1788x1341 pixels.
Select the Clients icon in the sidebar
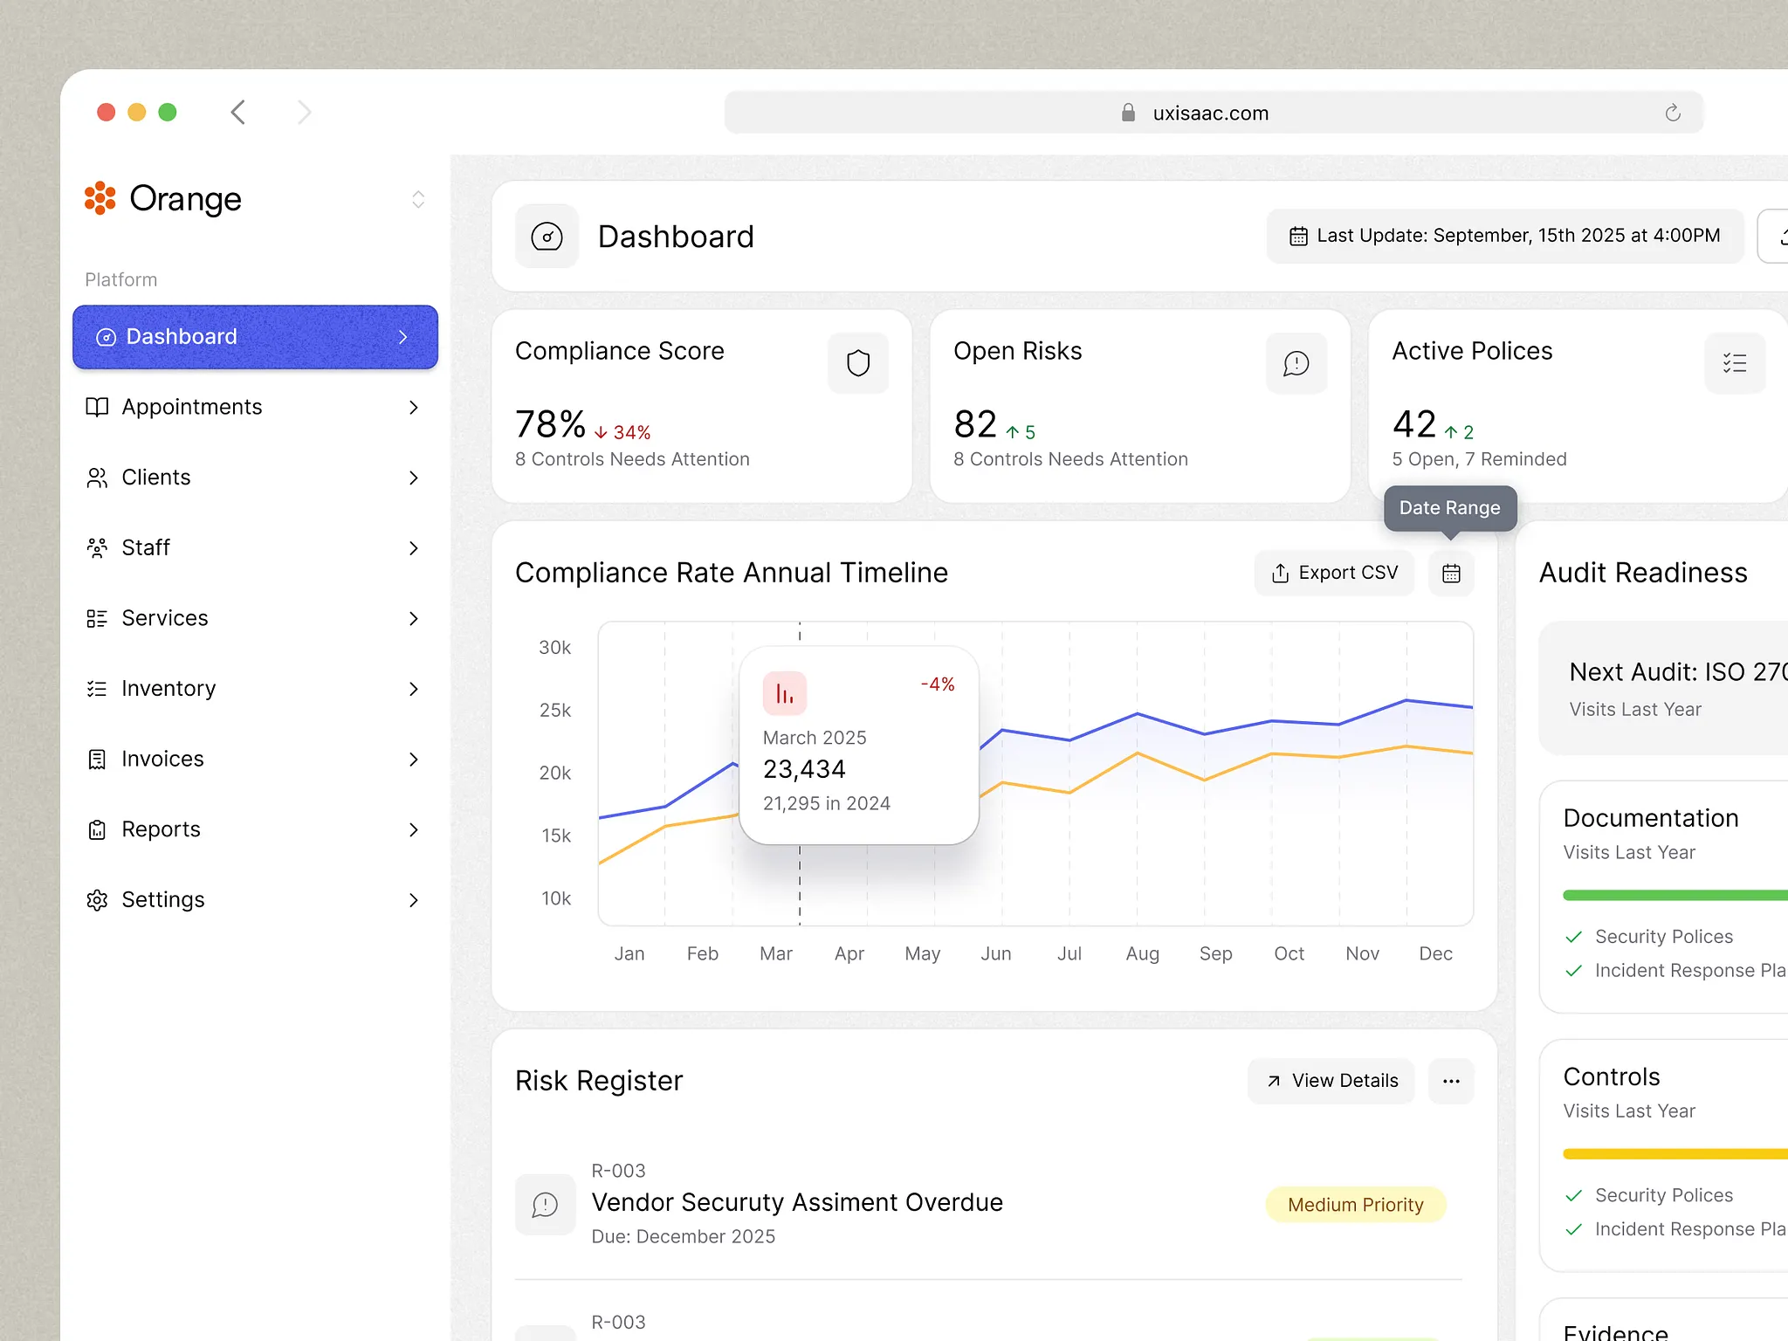click(x=97, y=478)
